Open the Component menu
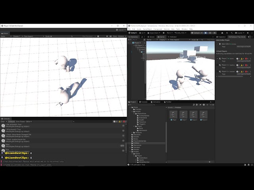Image resolution: width=254 pixels, height=190 pixels. pos(158,29)
